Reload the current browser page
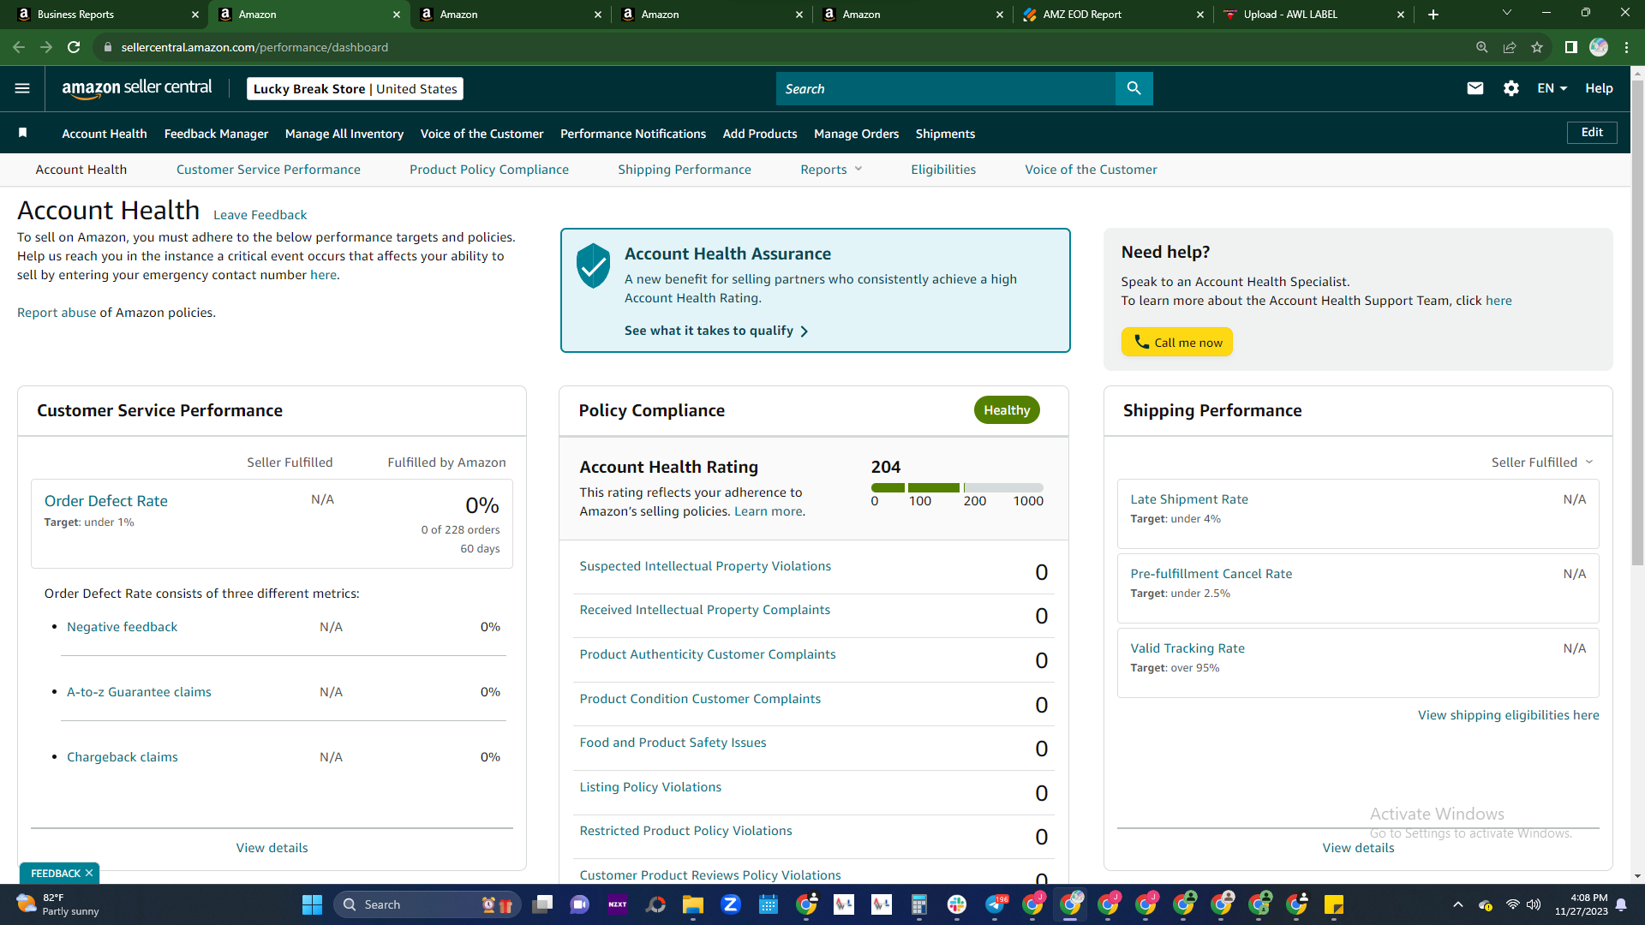 pyautogui.click(x=74, y=47)
